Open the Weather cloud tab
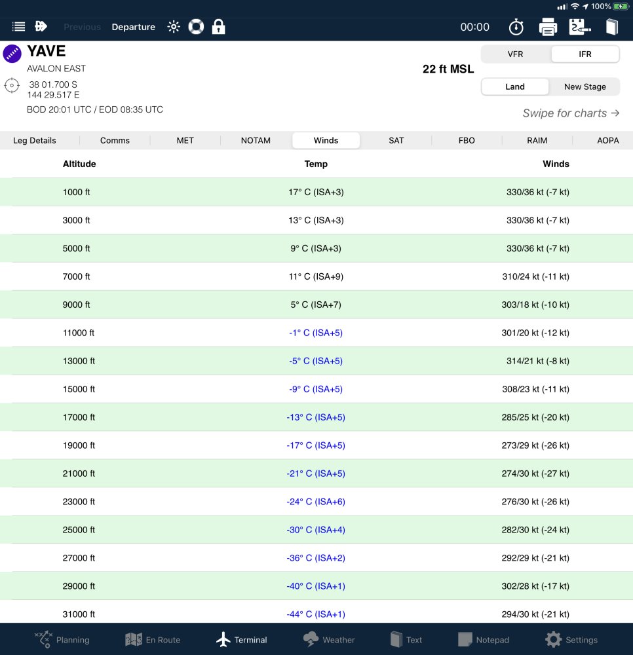The height and width of the screenshot is (655, 633). [329, 639]
